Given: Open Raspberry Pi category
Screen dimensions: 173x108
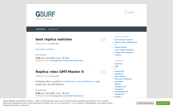Looking at the screenshot, I should pyautogui.click(x=120, y=87).
